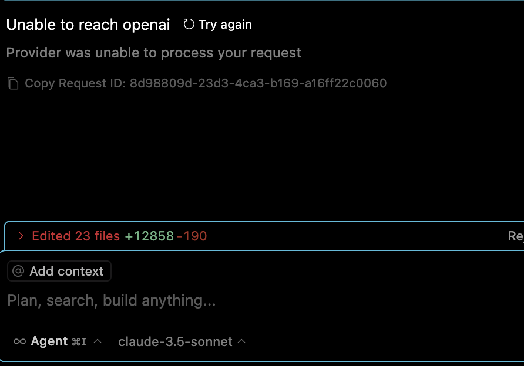Screen dimensions: 524x366
Task: Open the Agent mode selector
Action: point(56,341)
